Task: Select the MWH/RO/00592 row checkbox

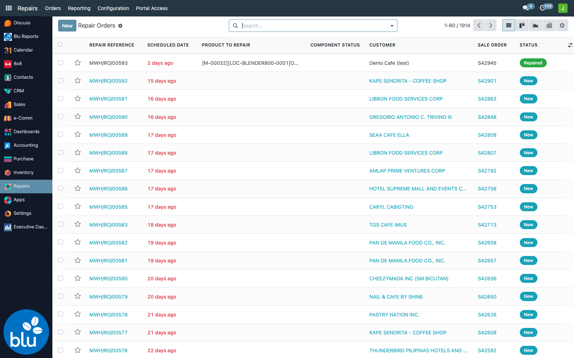Action: pos(61,81)
